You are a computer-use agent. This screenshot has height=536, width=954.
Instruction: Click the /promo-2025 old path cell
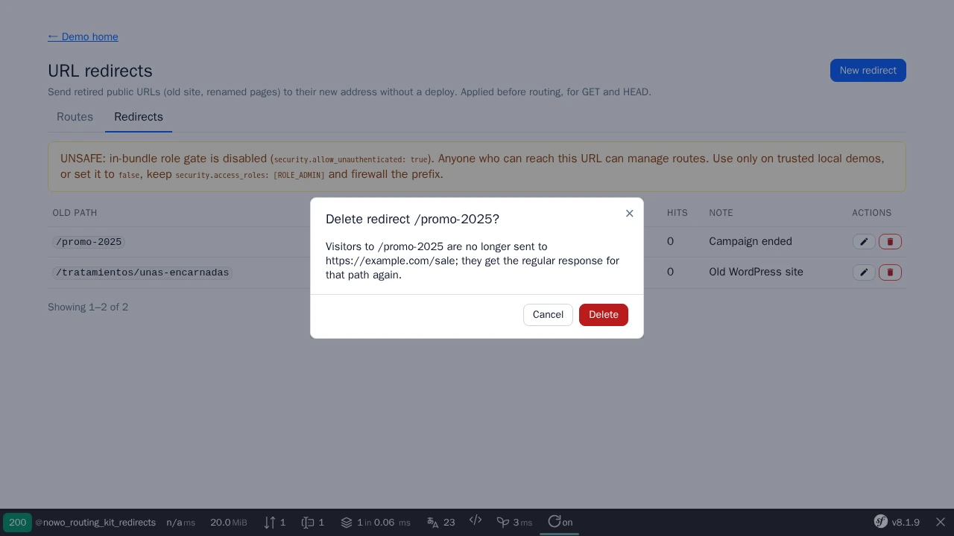click(89, 242)
